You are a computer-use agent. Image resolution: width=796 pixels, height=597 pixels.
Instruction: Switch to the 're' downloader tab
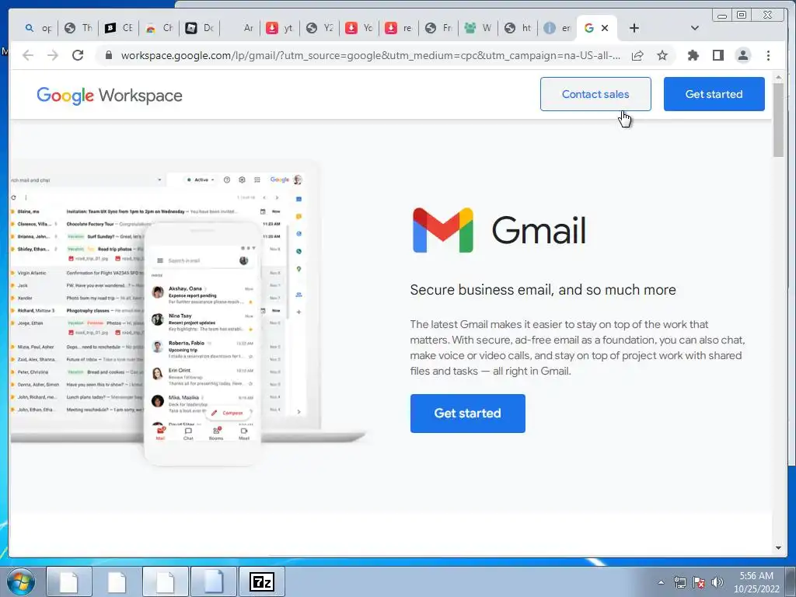click(399, 28)
